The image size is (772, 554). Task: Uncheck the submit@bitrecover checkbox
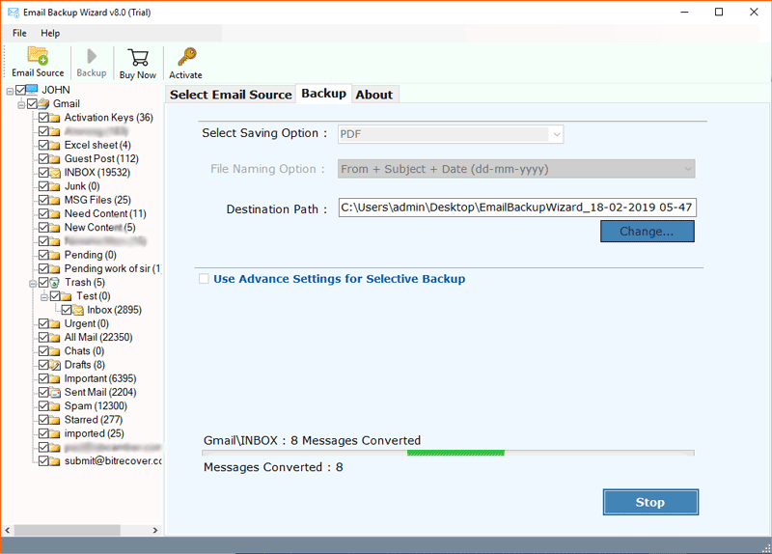coord(43,461)
